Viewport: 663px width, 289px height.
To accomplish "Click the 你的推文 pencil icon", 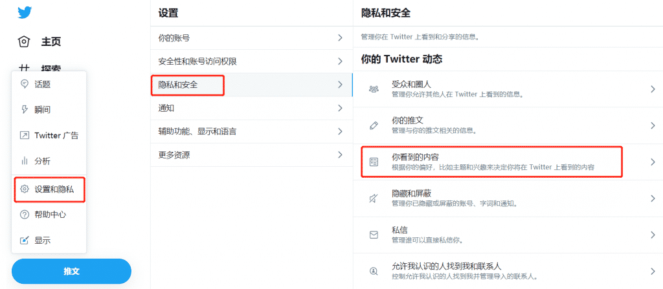I will tap(374, 125).
